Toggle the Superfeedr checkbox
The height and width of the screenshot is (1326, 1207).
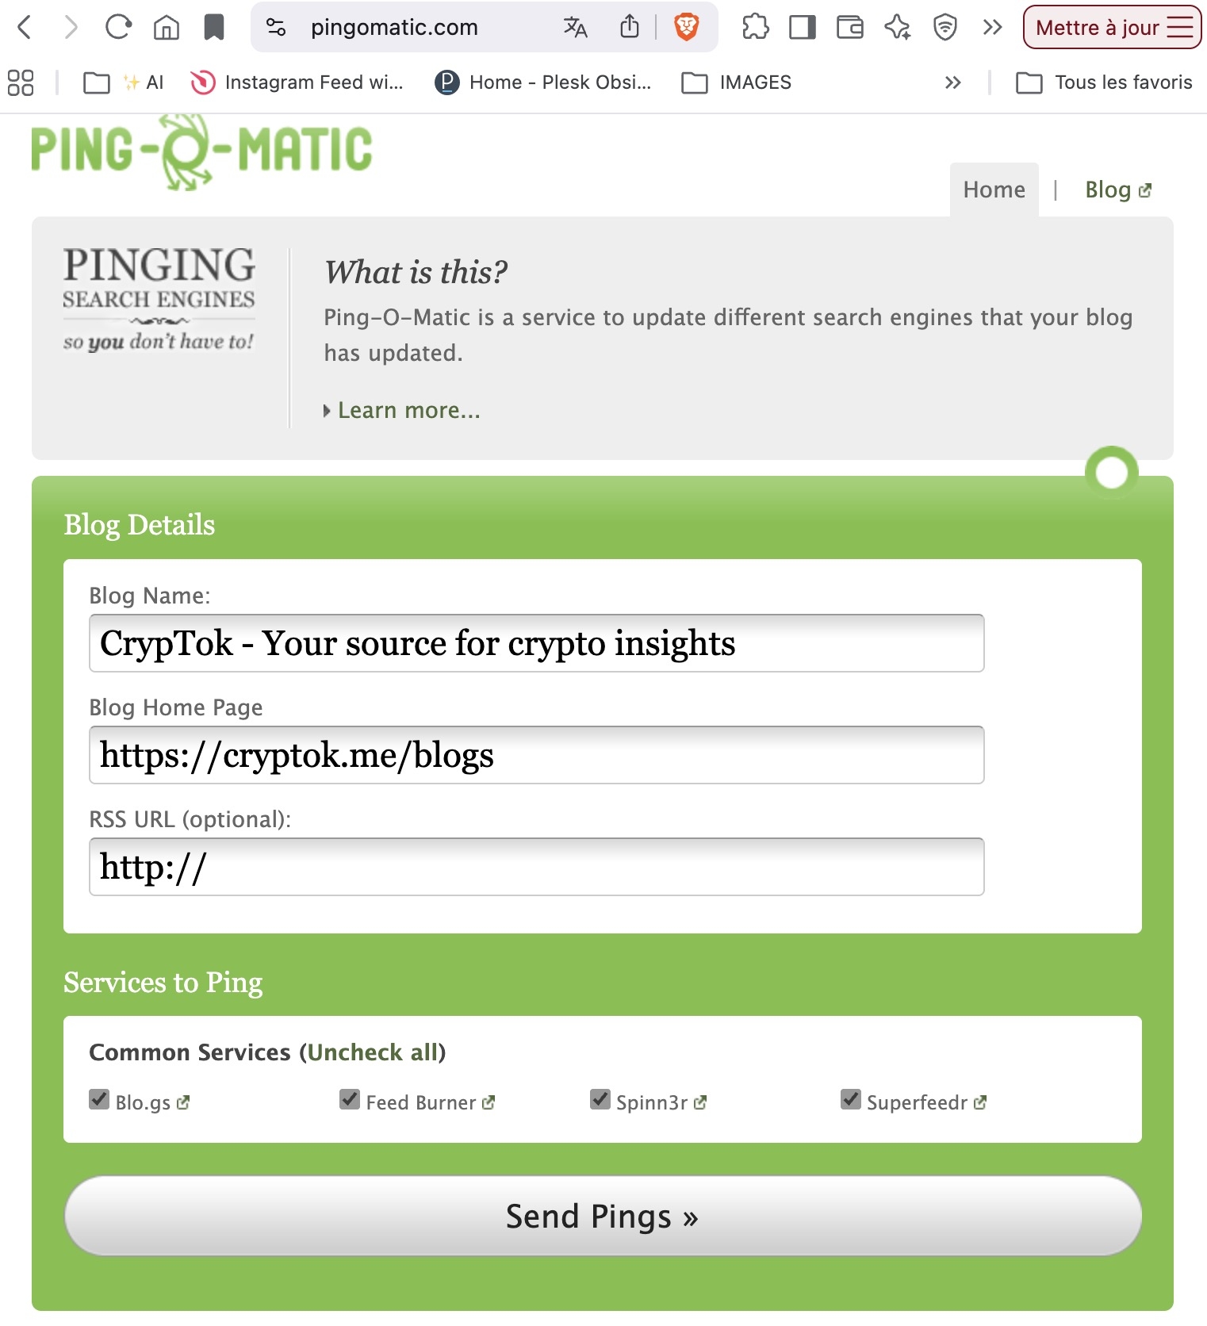[x=851, y=1100]
